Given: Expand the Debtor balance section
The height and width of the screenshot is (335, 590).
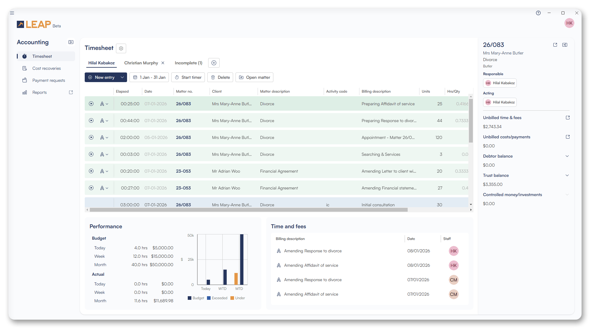Looking at the screenshot, I should pos(567,156).
